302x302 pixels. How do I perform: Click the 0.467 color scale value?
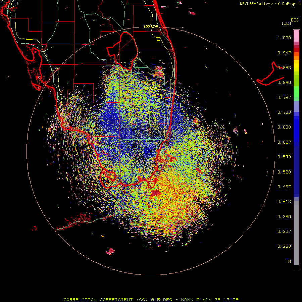284,187
